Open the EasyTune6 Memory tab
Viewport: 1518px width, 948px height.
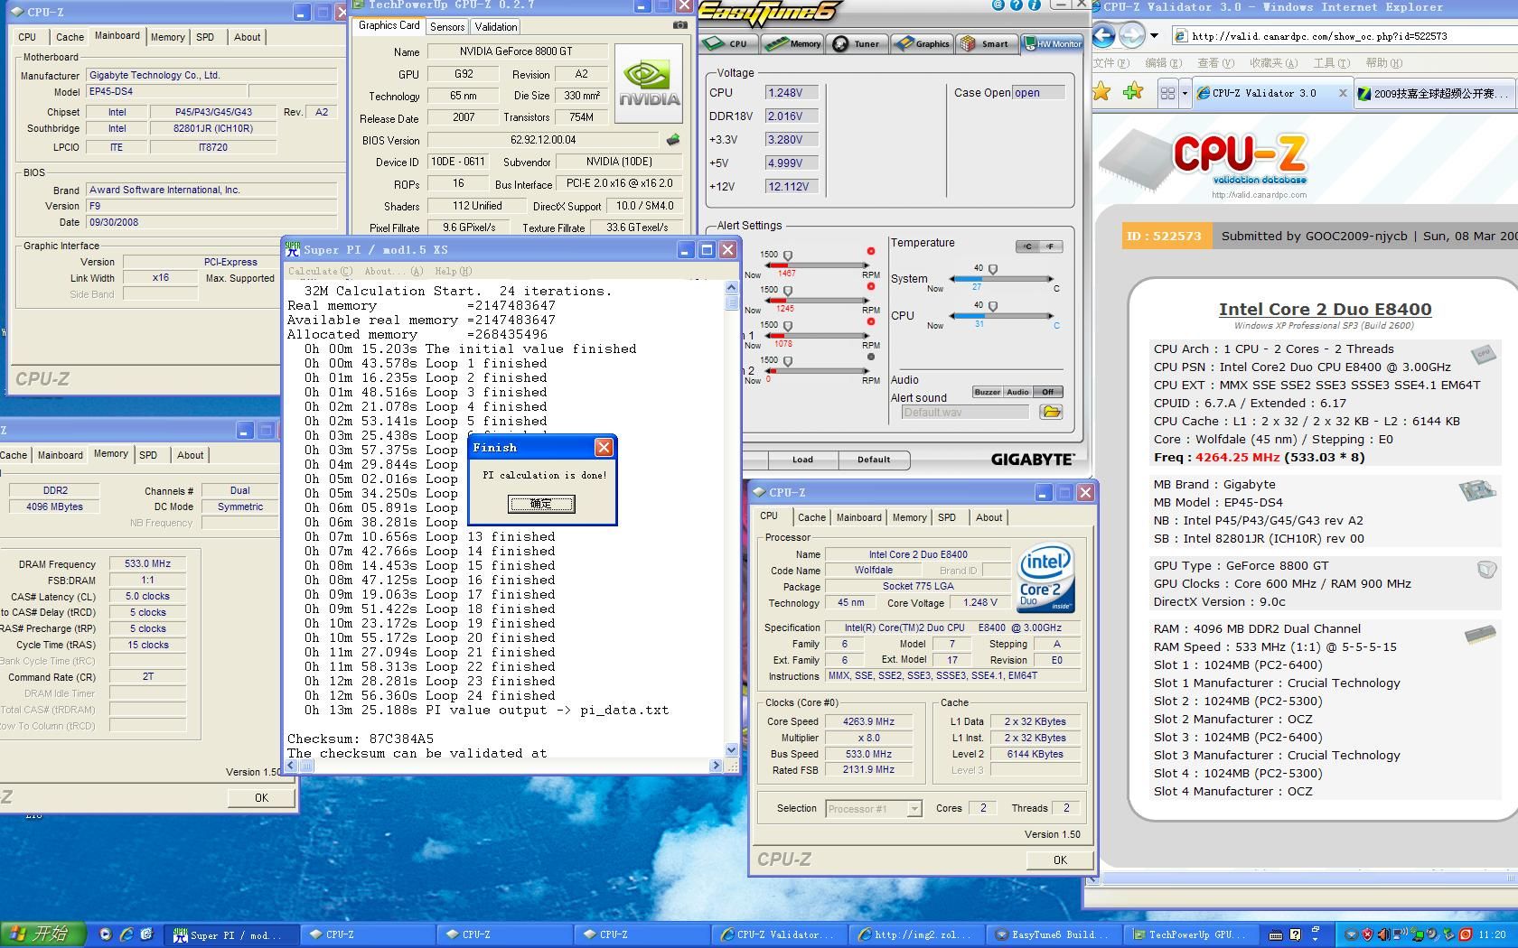pyautogui.click(x=792, y=43)
